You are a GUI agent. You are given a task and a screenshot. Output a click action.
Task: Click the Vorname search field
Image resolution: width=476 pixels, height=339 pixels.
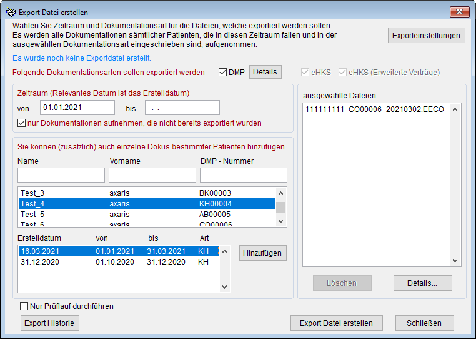click(x=152, y=175)
